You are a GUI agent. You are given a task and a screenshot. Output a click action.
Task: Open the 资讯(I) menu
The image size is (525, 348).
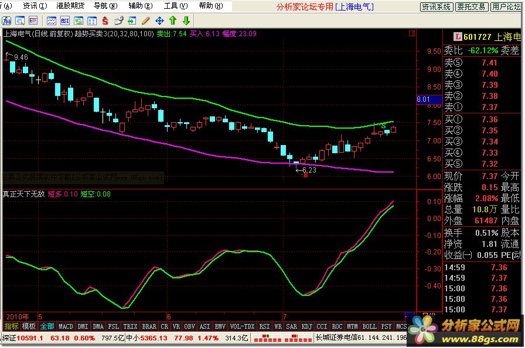pyautogui.click(x=35, y=6)
